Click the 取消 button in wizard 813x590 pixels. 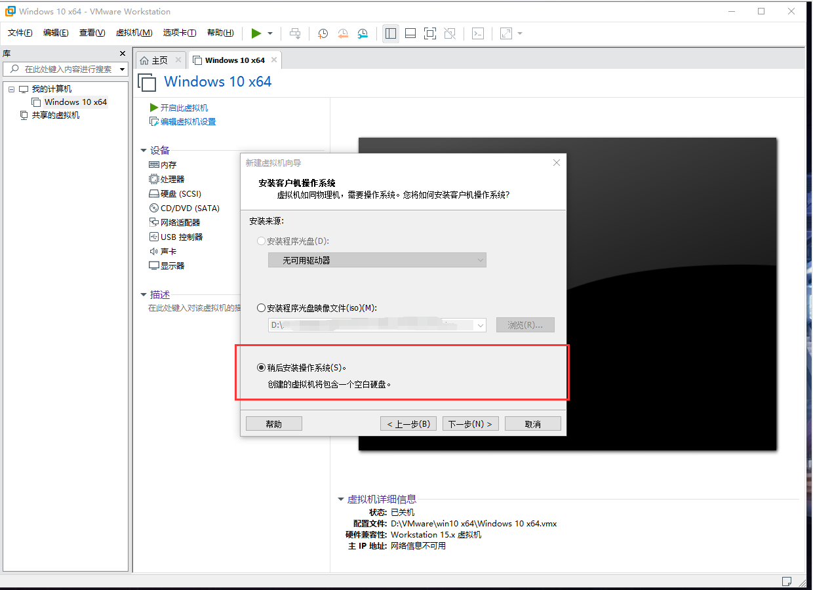(533, 424)
